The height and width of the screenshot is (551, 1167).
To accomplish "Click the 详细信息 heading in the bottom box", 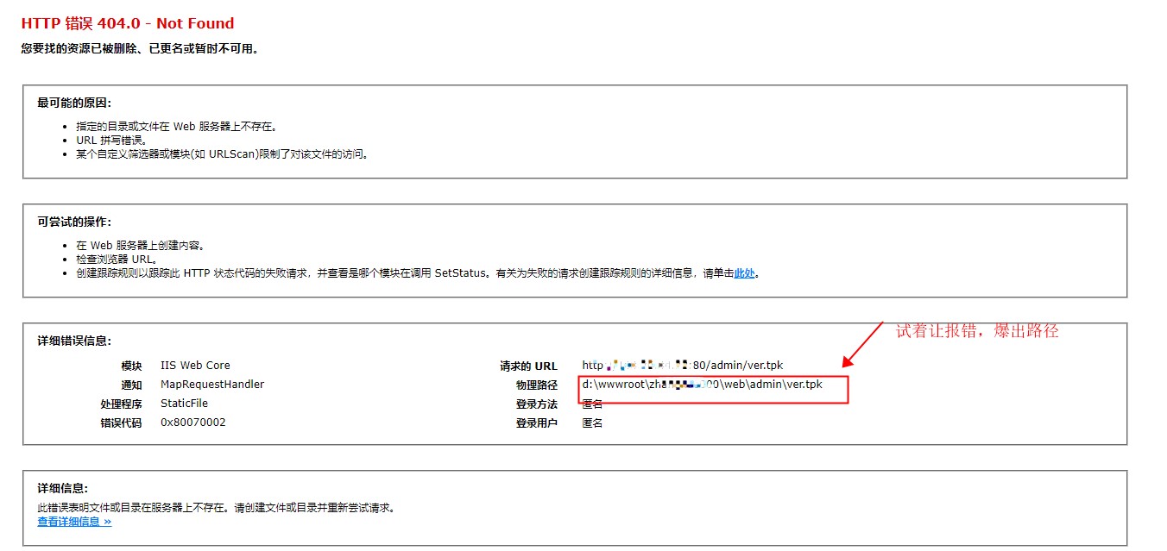I will coord(62,488).
